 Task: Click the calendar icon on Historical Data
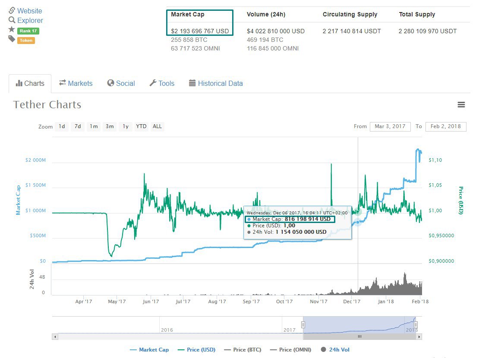pyautogui.click(x=192, y=83)
